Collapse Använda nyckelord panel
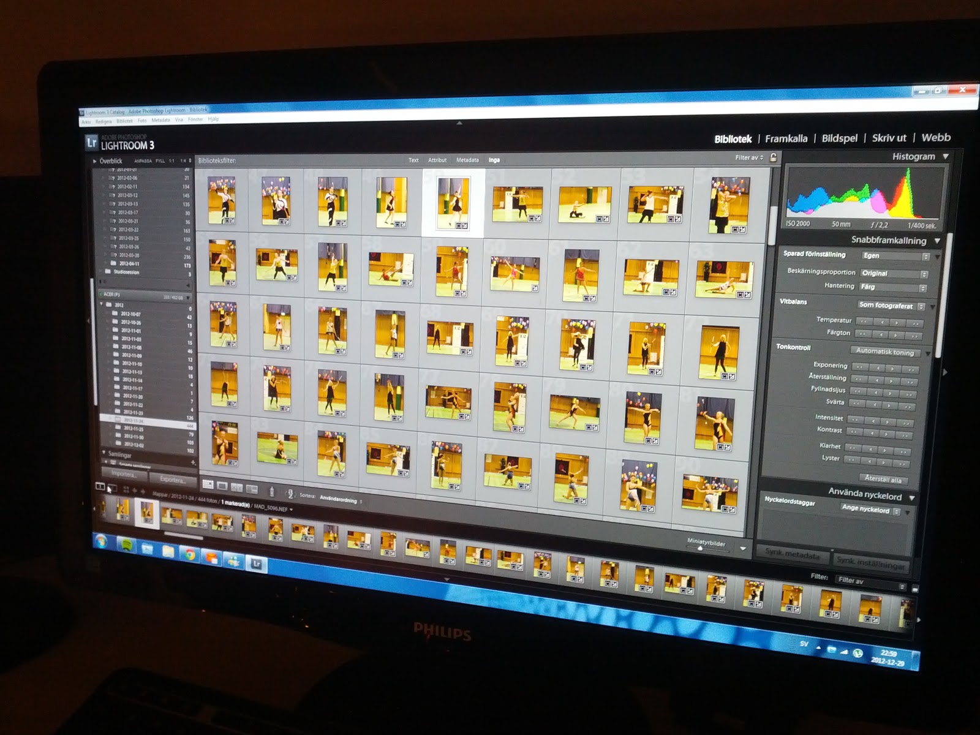This screenshot has height=735, width=980. (x=912, y=498)
